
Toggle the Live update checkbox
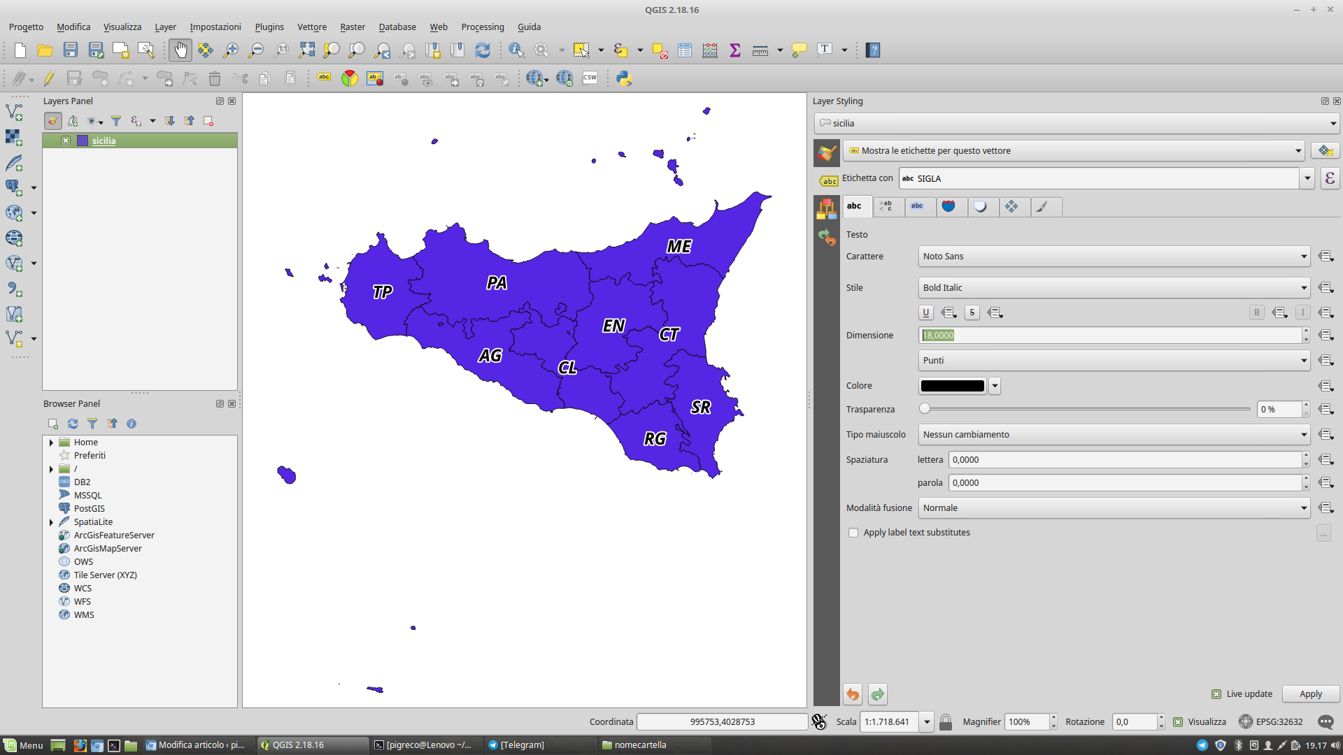click(1216, 694)
